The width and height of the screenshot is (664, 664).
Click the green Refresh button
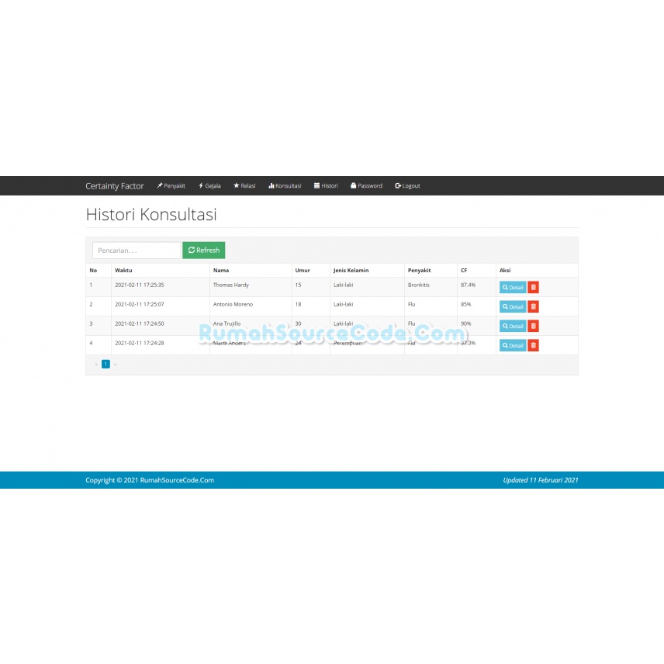[204, 251]
